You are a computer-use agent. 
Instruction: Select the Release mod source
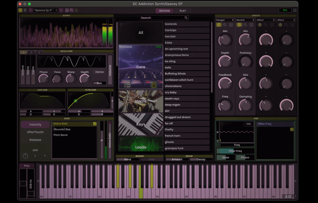click(x=35, y=140)
